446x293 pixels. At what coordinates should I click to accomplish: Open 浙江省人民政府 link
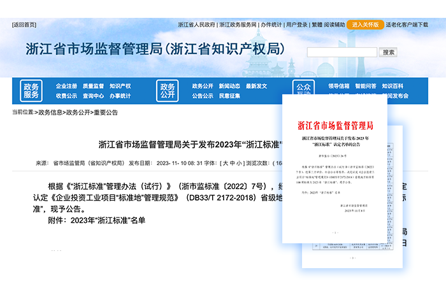pyautogui.click(x=196, y=25)
